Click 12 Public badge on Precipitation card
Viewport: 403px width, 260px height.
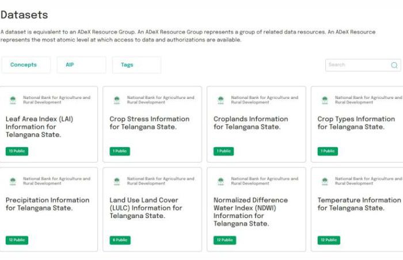(17, 240)
